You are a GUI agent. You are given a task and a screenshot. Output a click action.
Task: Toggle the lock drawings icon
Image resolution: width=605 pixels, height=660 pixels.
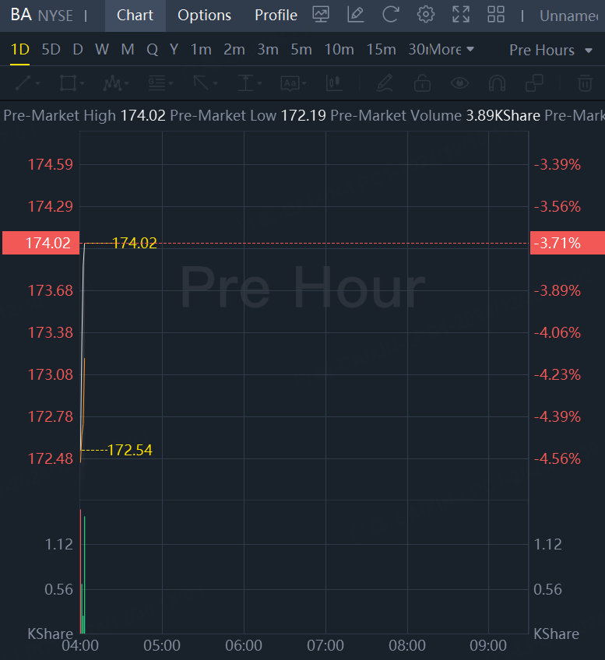pyautogui.click(x=422, y=82)
